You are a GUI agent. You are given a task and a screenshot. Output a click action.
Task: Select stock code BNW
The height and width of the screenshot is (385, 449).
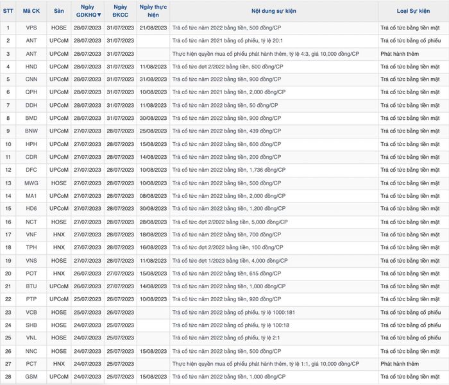click(x=31, y=131)
